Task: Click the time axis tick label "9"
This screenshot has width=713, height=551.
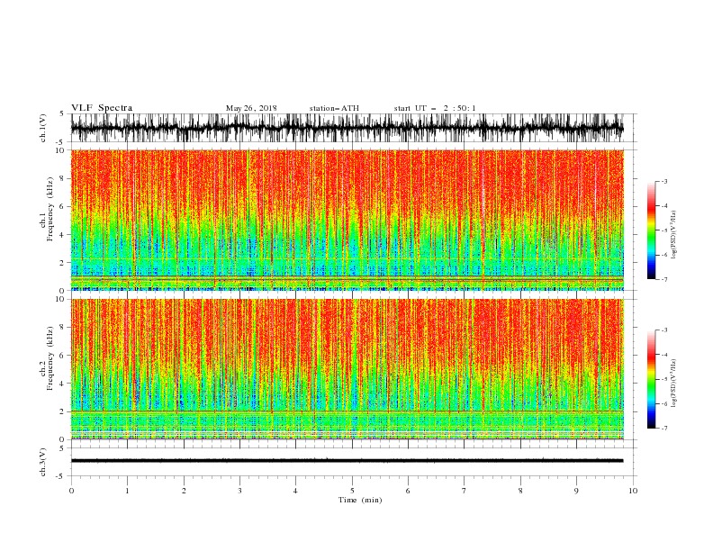Action: point(576,491)
